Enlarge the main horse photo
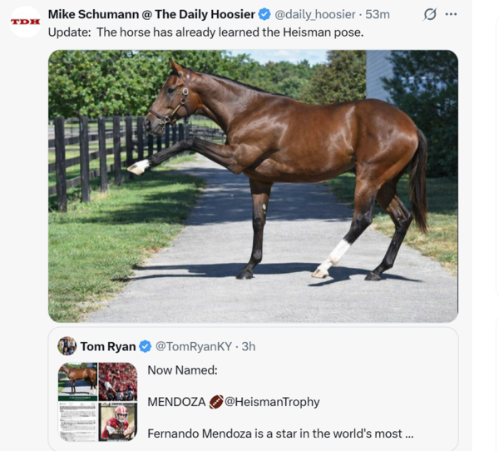 (253, 186)
